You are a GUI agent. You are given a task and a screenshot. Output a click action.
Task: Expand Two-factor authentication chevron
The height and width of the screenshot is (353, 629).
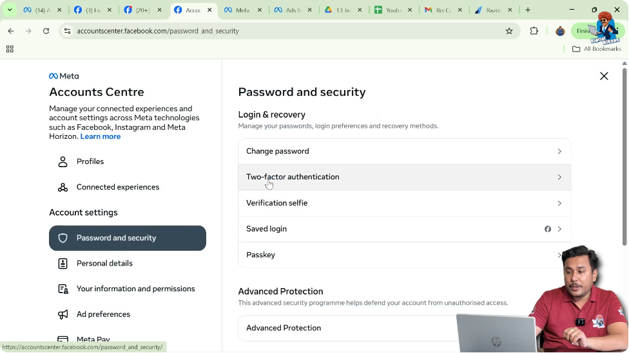tap(559, 177)
